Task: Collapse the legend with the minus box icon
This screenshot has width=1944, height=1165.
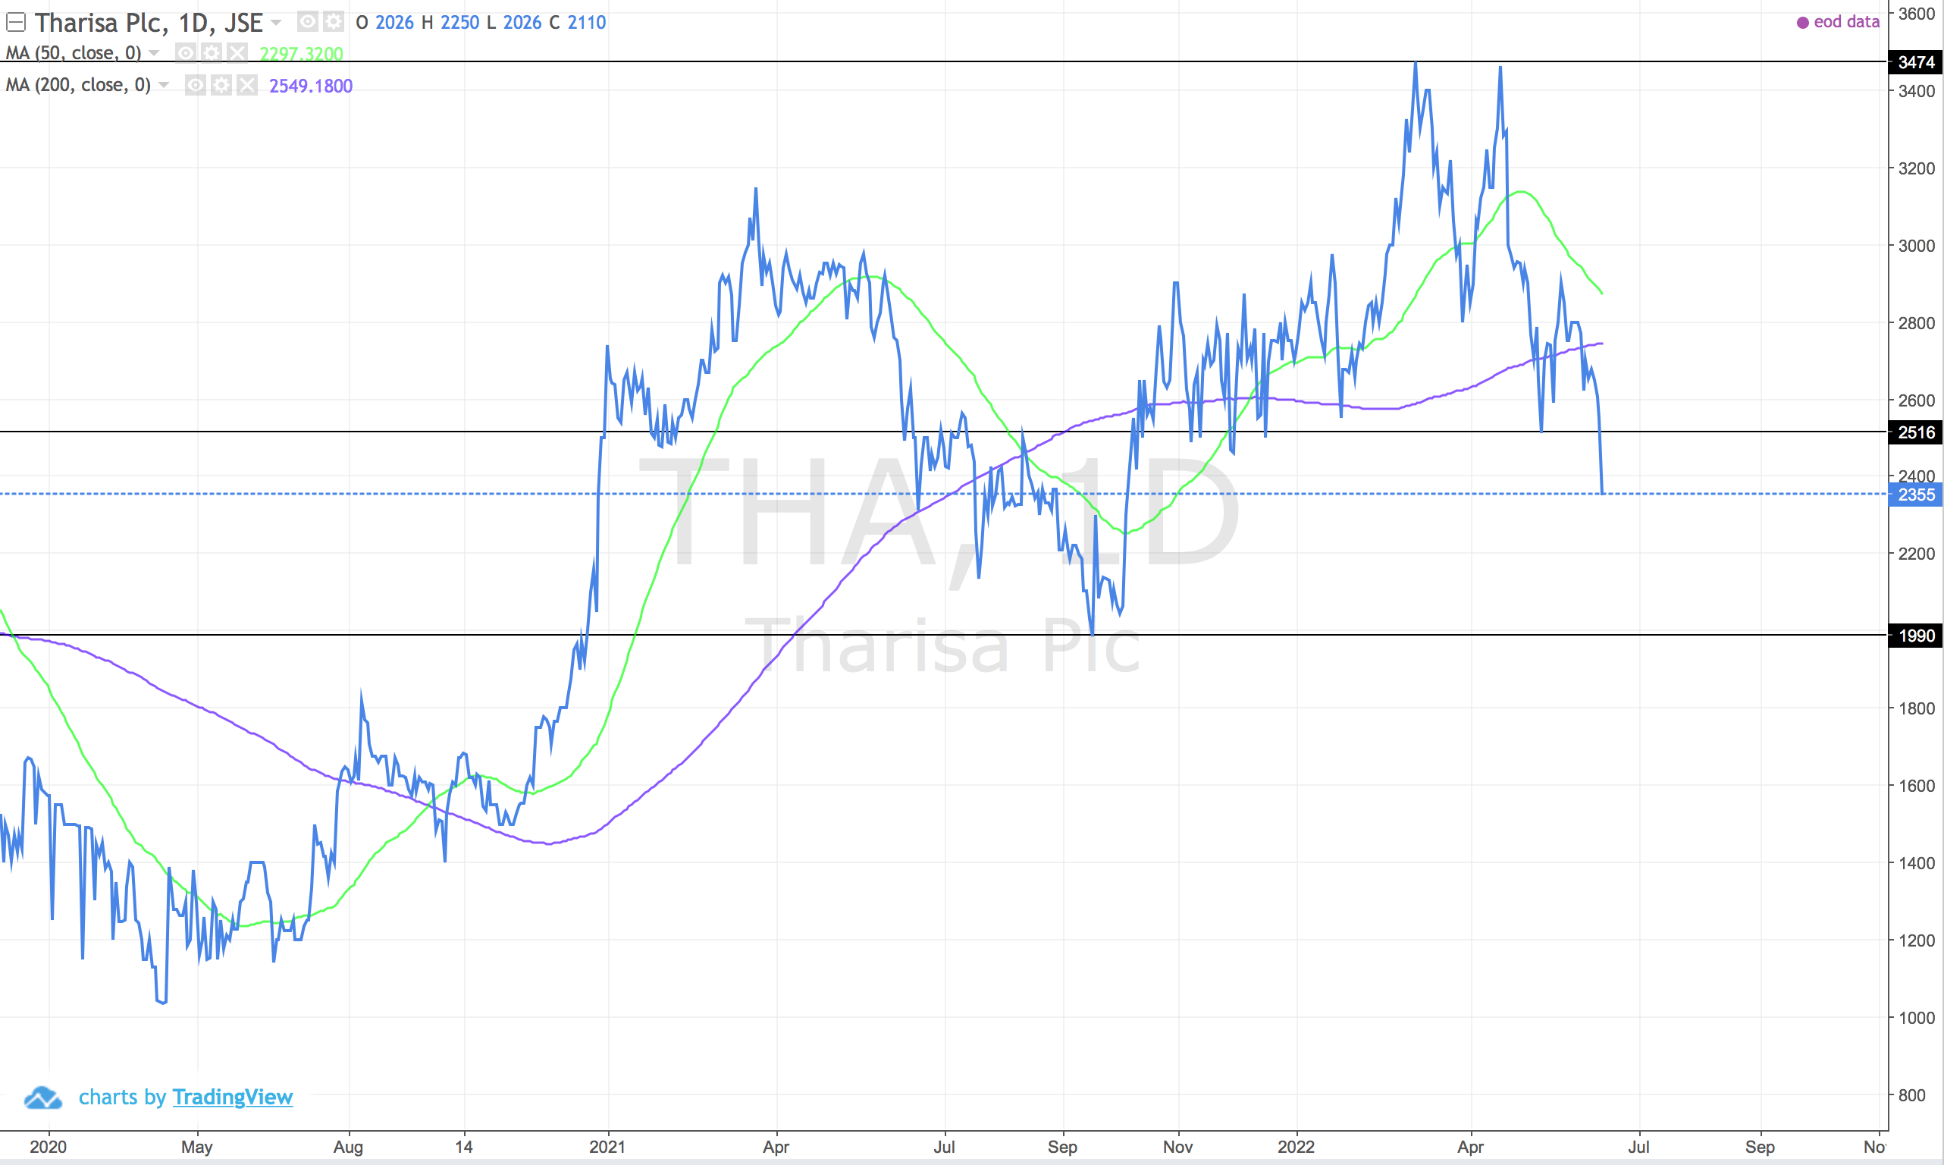Action: click(x=16, y=22)
